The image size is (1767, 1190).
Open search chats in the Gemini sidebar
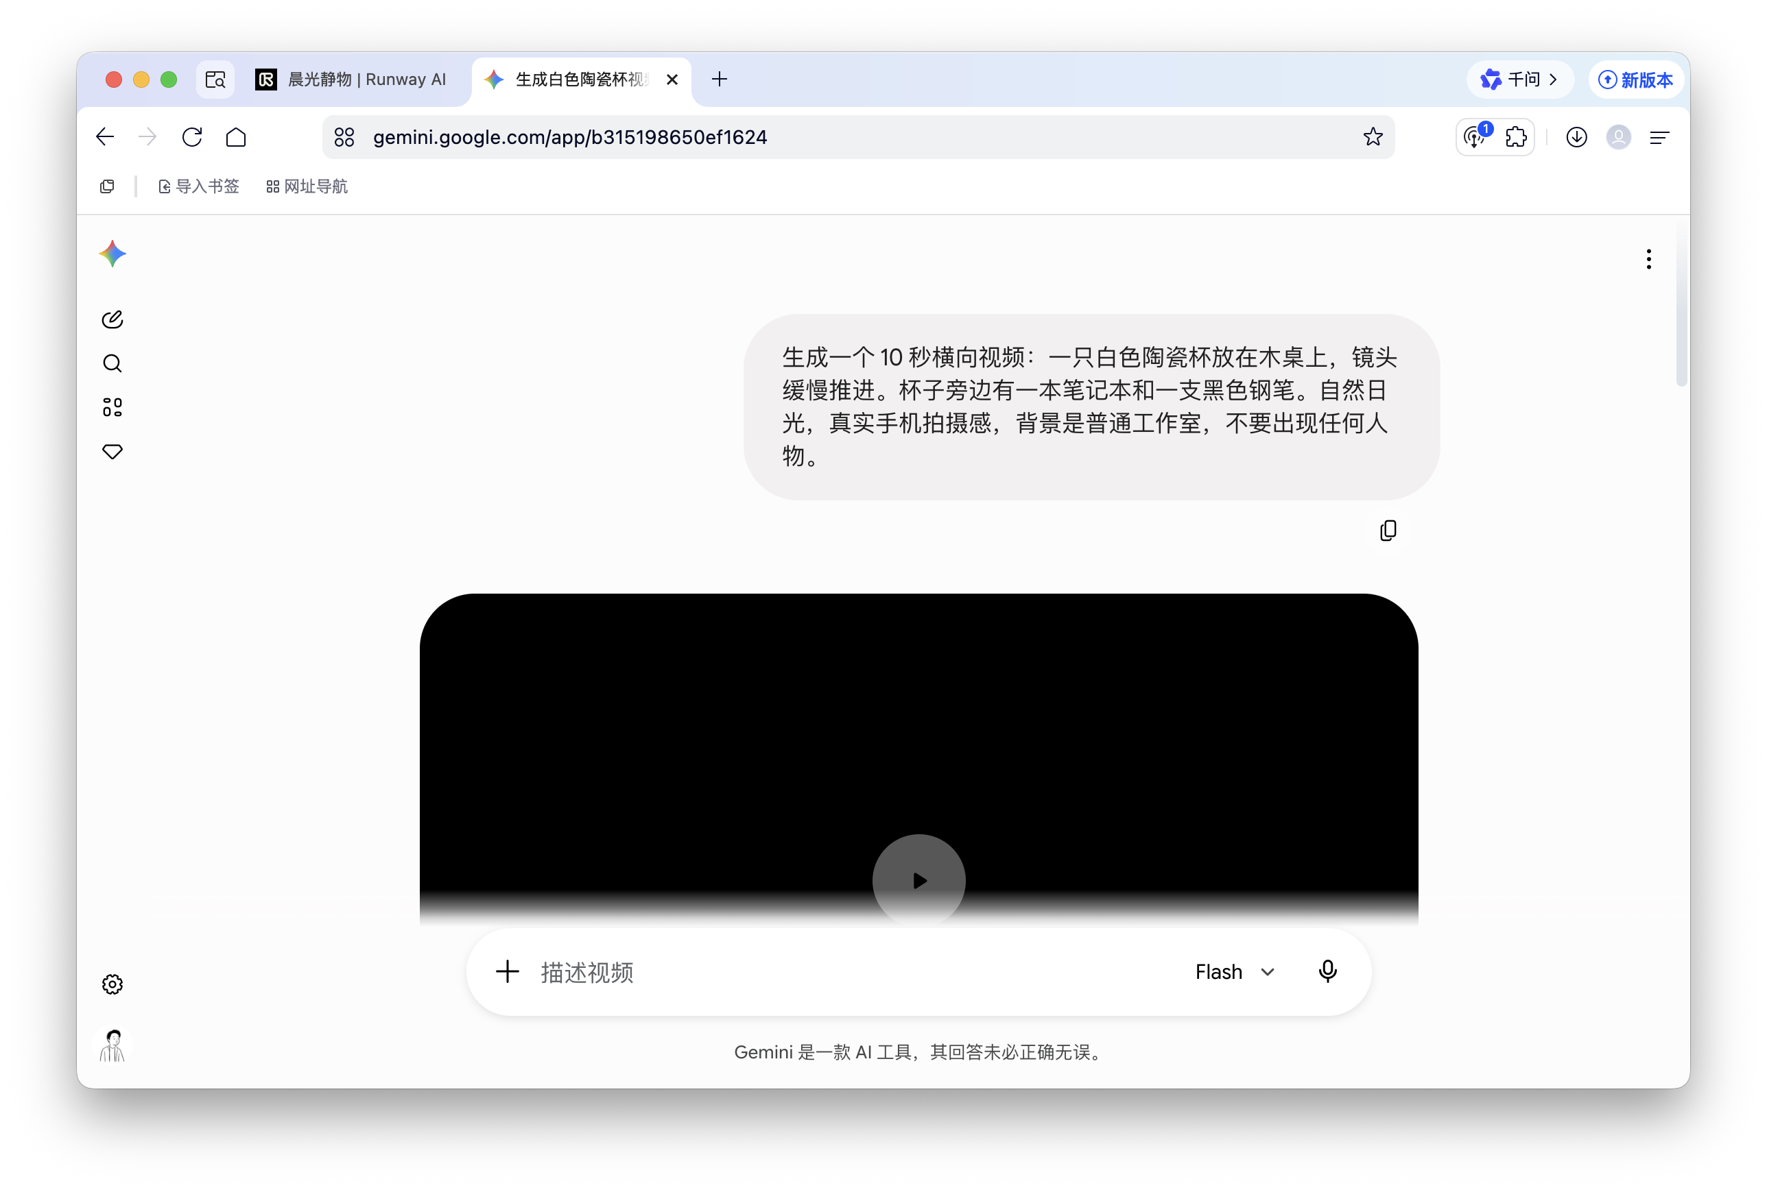pos(112,363)
